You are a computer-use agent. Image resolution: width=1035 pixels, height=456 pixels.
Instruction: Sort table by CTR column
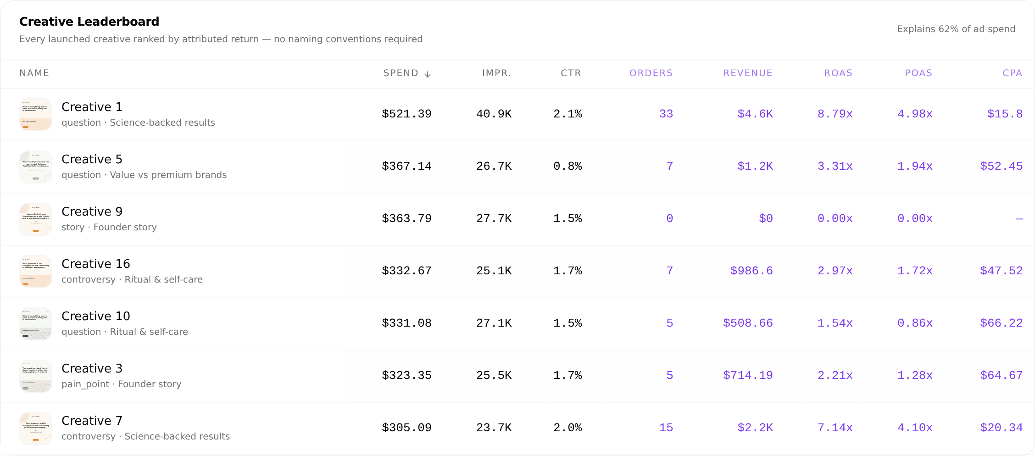point(571,73)
